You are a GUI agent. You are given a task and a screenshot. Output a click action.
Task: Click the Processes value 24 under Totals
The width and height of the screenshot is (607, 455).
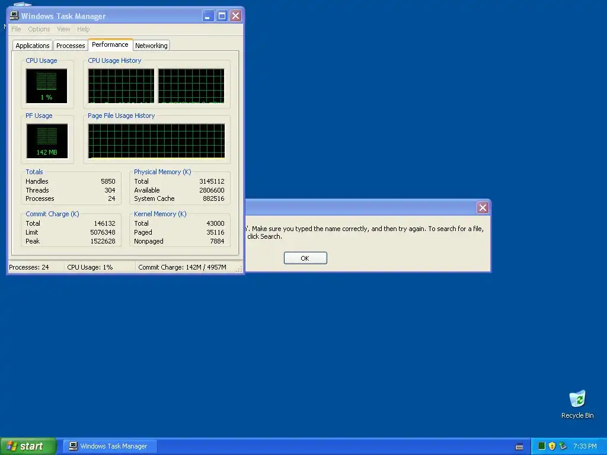(x=111, y=198)
